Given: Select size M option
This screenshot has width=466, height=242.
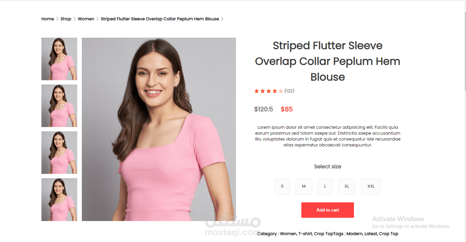Looking at the screenshot, I should point(304,186).
